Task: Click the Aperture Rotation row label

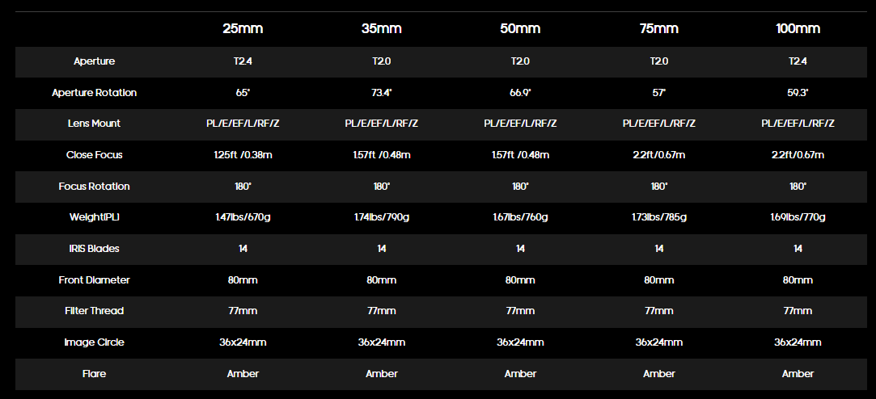Action: point(95,93)
